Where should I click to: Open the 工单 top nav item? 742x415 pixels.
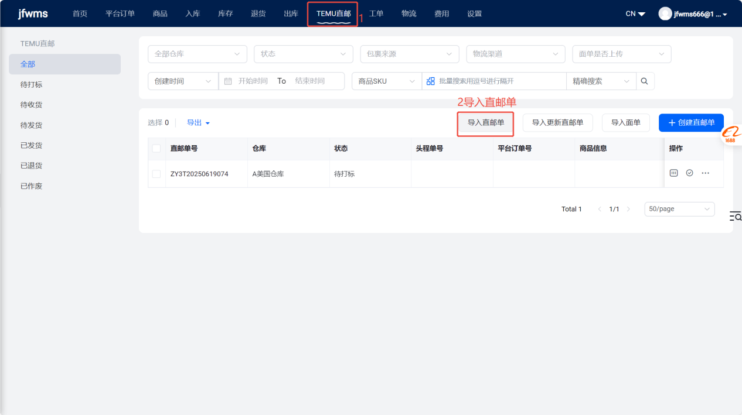click(376, 13)
